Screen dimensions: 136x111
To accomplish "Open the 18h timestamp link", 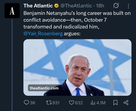I will pyautogui.click(x=100, y=6).
